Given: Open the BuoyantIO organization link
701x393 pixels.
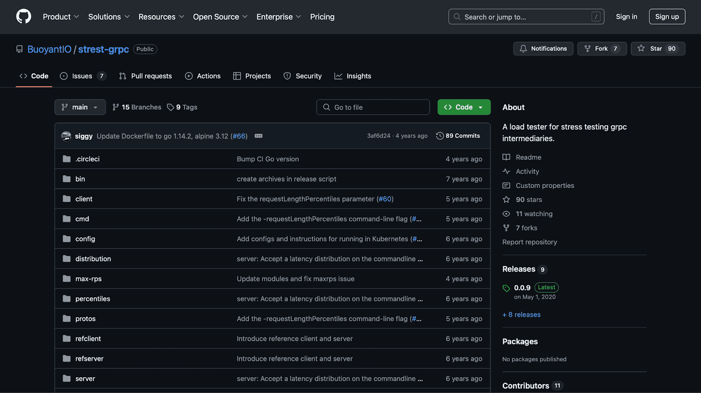Looking at the screenshot, I should pyautogui.click(x=50, y=49).
